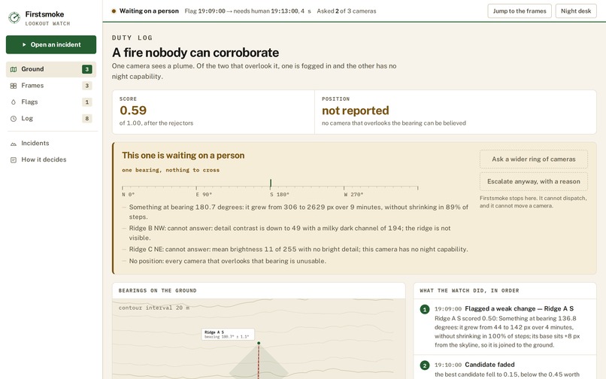Click the Ridge A S bearing label on map
This screenshot has width=606, height=379.
click(x=228, y=334)
